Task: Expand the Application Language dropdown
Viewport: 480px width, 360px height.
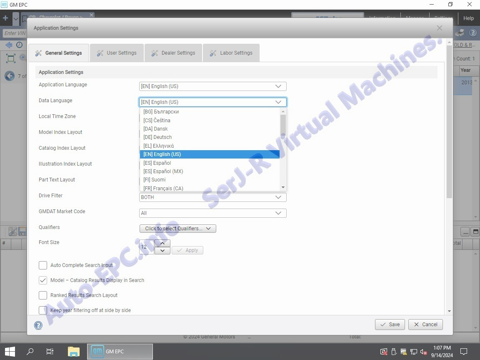Action: pyautogui.click(x=212, y=86)
